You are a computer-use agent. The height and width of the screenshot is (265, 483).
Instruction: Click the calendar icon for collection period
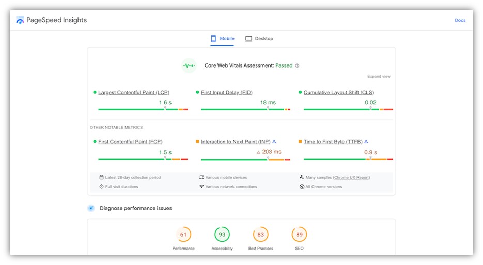(x=101, y=177)
